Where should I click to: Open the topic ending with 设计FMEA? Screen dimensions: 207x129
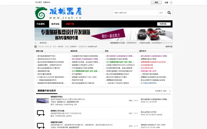pyautogui.click(x=47, y=59)
